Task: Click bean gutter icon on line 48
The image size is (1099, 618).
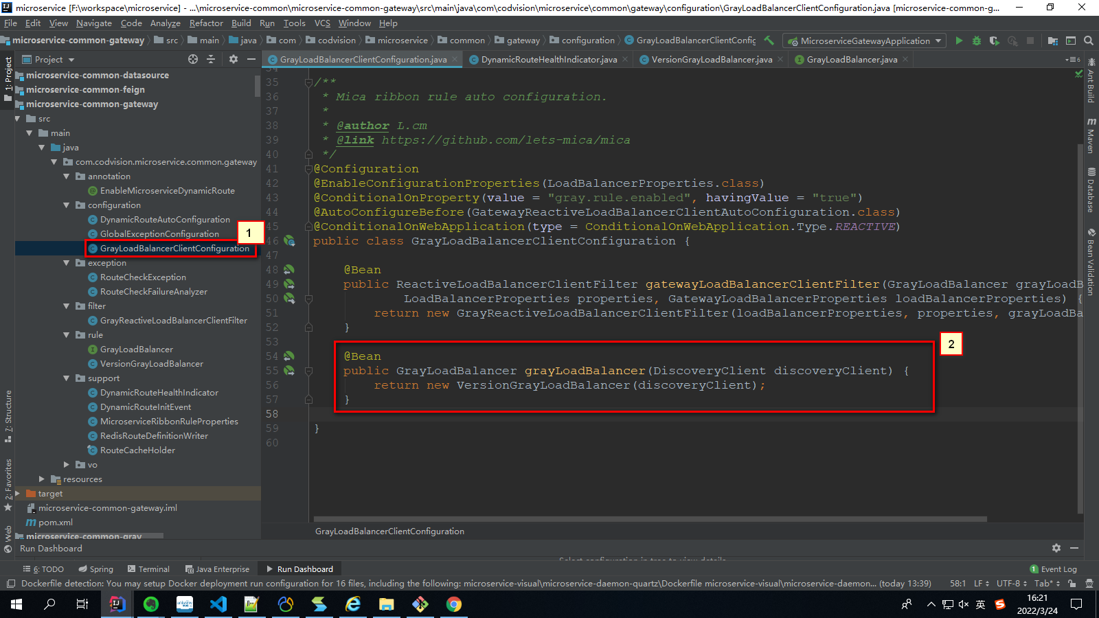Action: pyautogui.click(x=289, y=270)
